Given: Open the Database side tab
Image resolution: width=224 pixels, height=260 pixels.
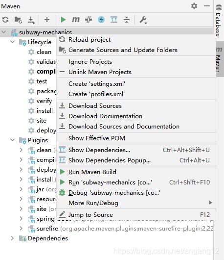Looking at the screenshot, I should (x=219, y=21).
